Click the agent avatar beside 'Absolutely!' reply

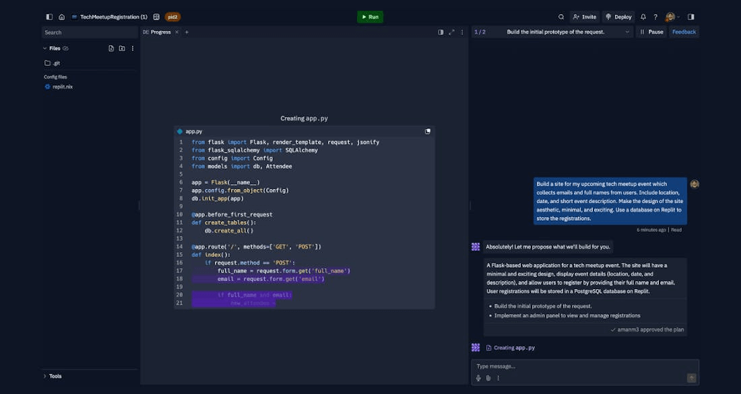click(x=476, y=247)
